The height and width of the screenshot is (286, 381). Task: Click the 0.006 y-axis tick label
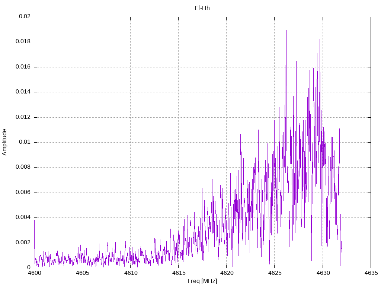pos(23,193)
